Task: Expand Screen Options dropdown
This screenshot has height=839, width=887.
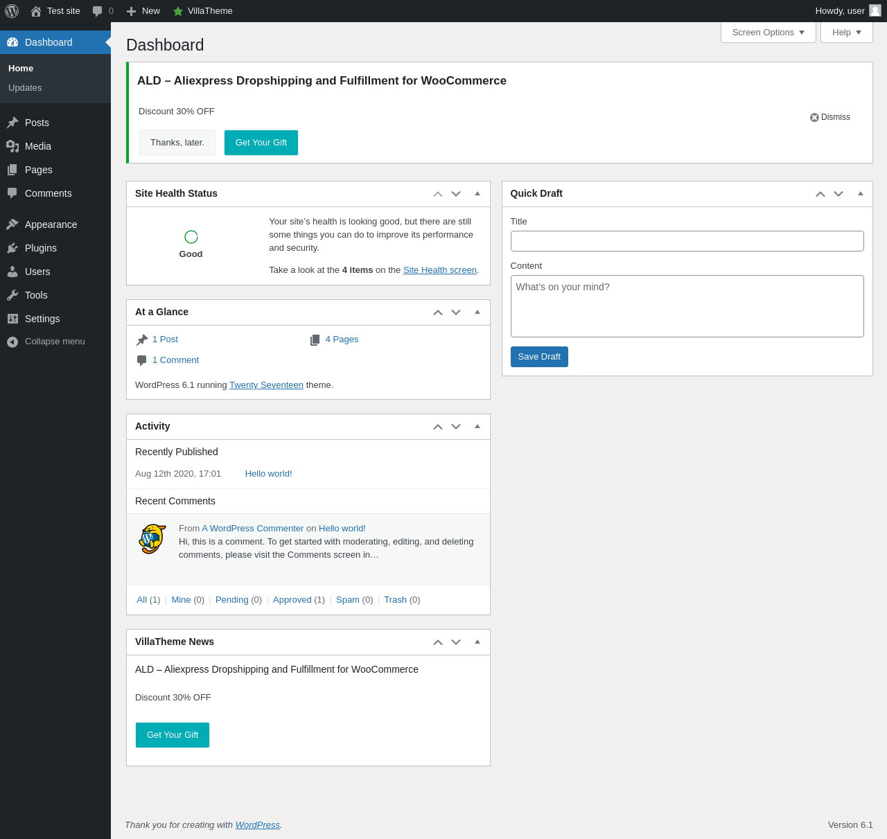Action: pos(769,33)
